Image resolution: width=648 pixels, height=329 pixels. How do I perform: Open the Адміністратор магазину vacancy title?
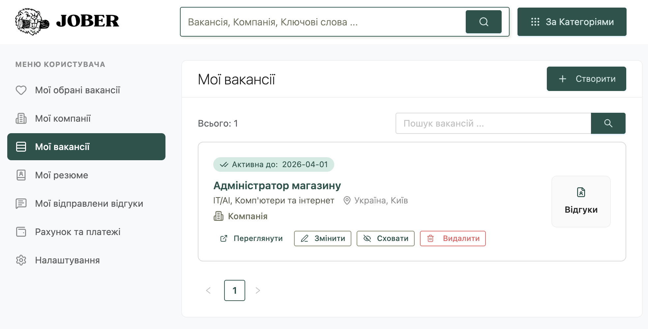277,186
